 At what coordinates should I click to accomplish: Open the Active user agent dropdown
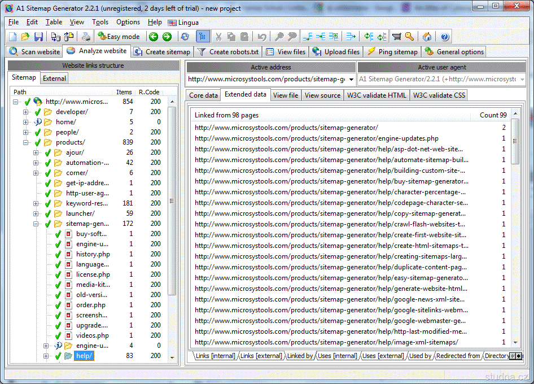coord(520,80)
